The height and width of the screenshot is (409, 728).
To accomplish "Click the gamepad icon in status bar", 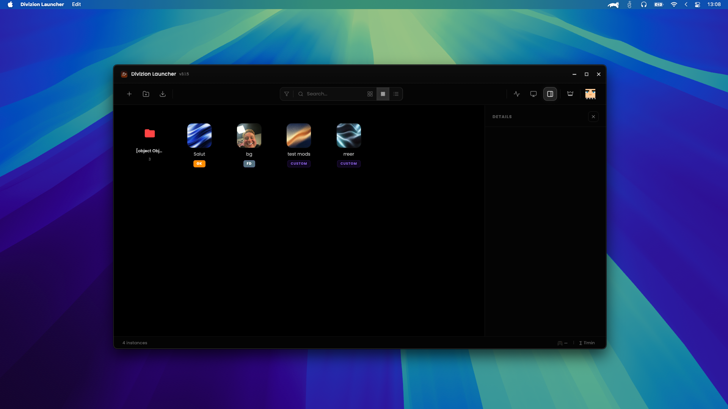I will (560, 343).
